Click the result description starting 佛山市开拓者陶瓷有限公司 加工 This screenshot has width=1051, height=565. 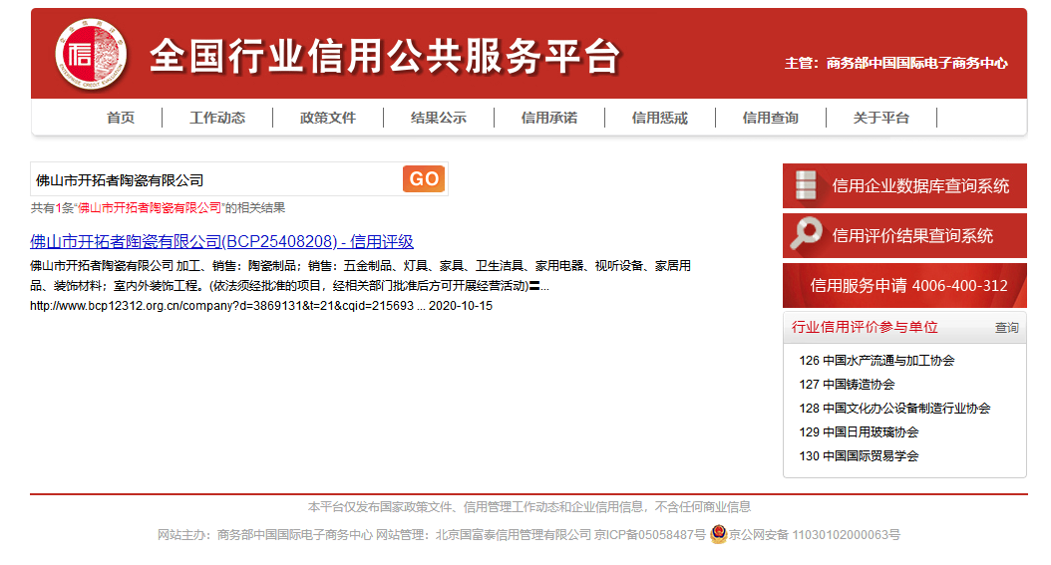coord(361,276)
